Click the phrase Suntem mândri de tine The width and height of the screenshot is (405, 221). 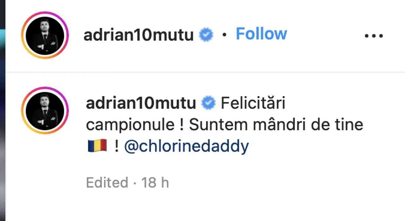276,125
